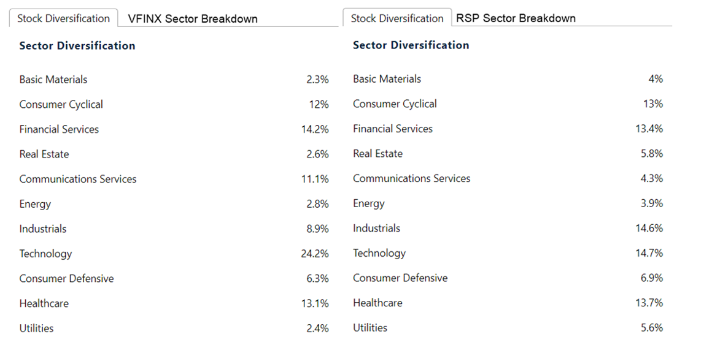The width and height of the screenshot is (704, 356).
Task: Click RSP Consumer Cyclical 13% value
Action: point(653,104)
